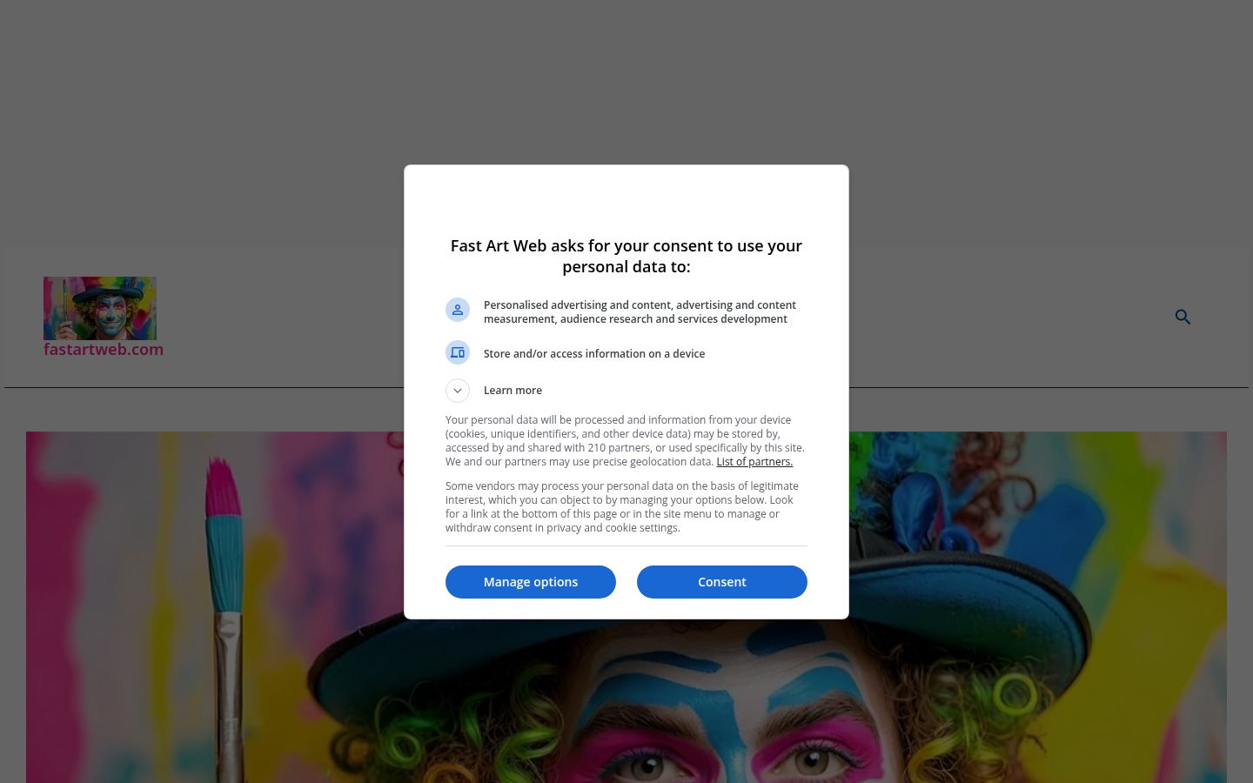Click the device storage icon
1253x783 pixels.
coord(458,352)
